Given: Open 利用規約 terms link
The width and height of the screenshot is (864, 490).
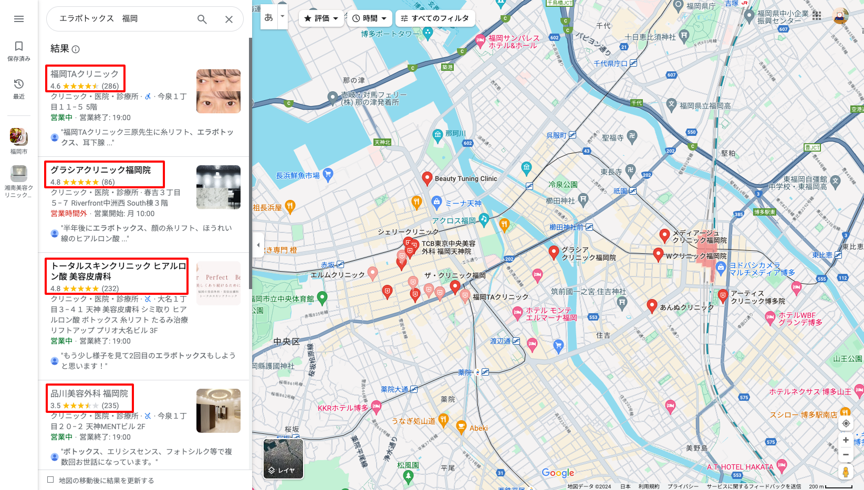Looking at the screenshot, I should tap(649, 486).
